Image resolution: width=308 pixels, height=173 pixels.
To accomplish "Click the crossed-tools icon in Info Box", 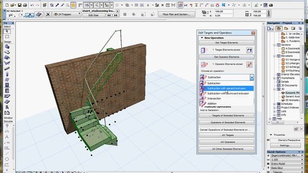I will pos(48,14).
